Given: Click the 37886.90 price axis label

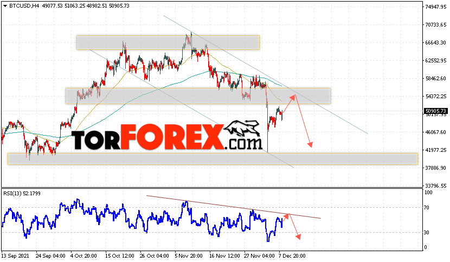Looking at the screenshot, I should tap(436, 168).
